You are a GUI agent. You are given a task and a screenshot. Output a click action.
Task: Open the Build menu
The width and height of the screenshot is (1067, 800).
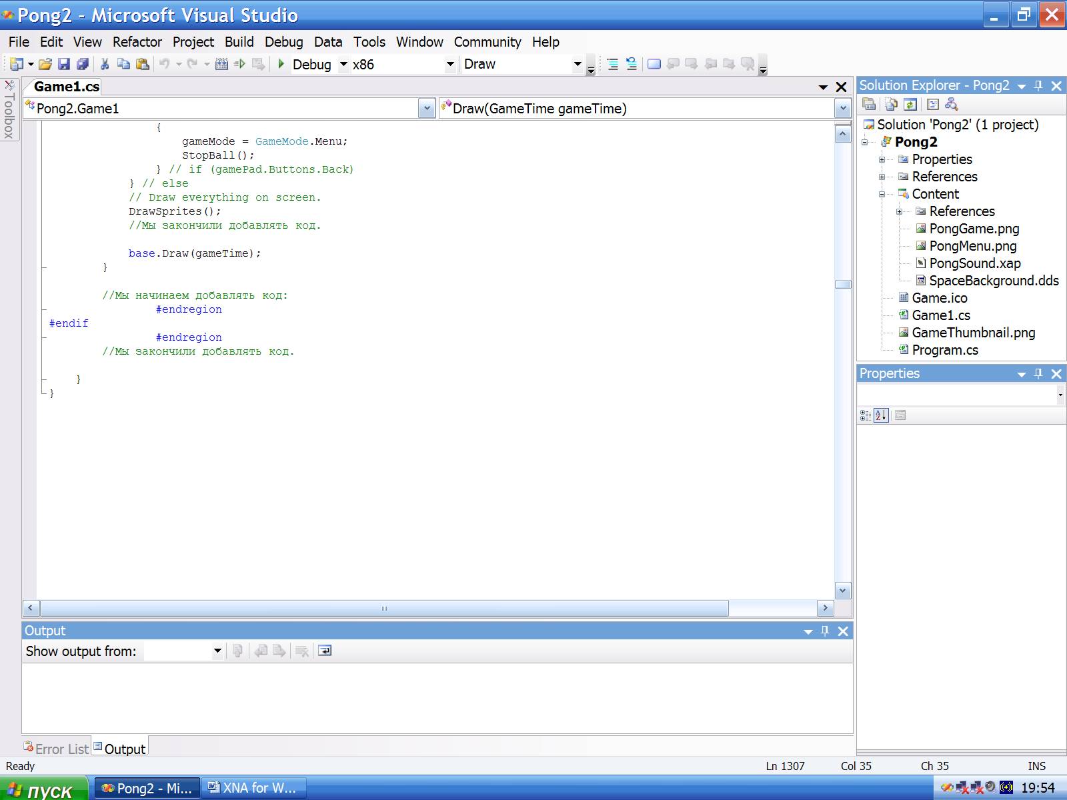[239, 42]
